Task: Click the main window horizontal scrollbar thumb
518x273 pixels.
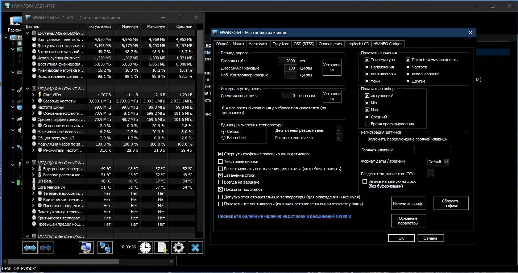Action: 65,261
